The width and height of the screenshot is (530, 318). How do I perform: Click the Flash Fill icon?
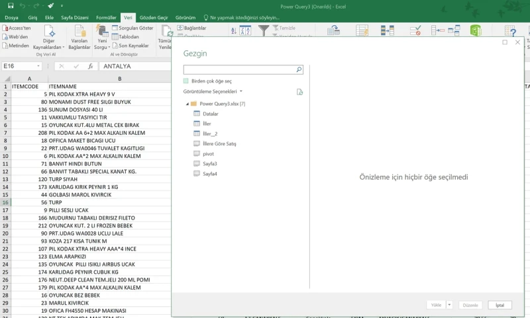click(x=362, y=30)
